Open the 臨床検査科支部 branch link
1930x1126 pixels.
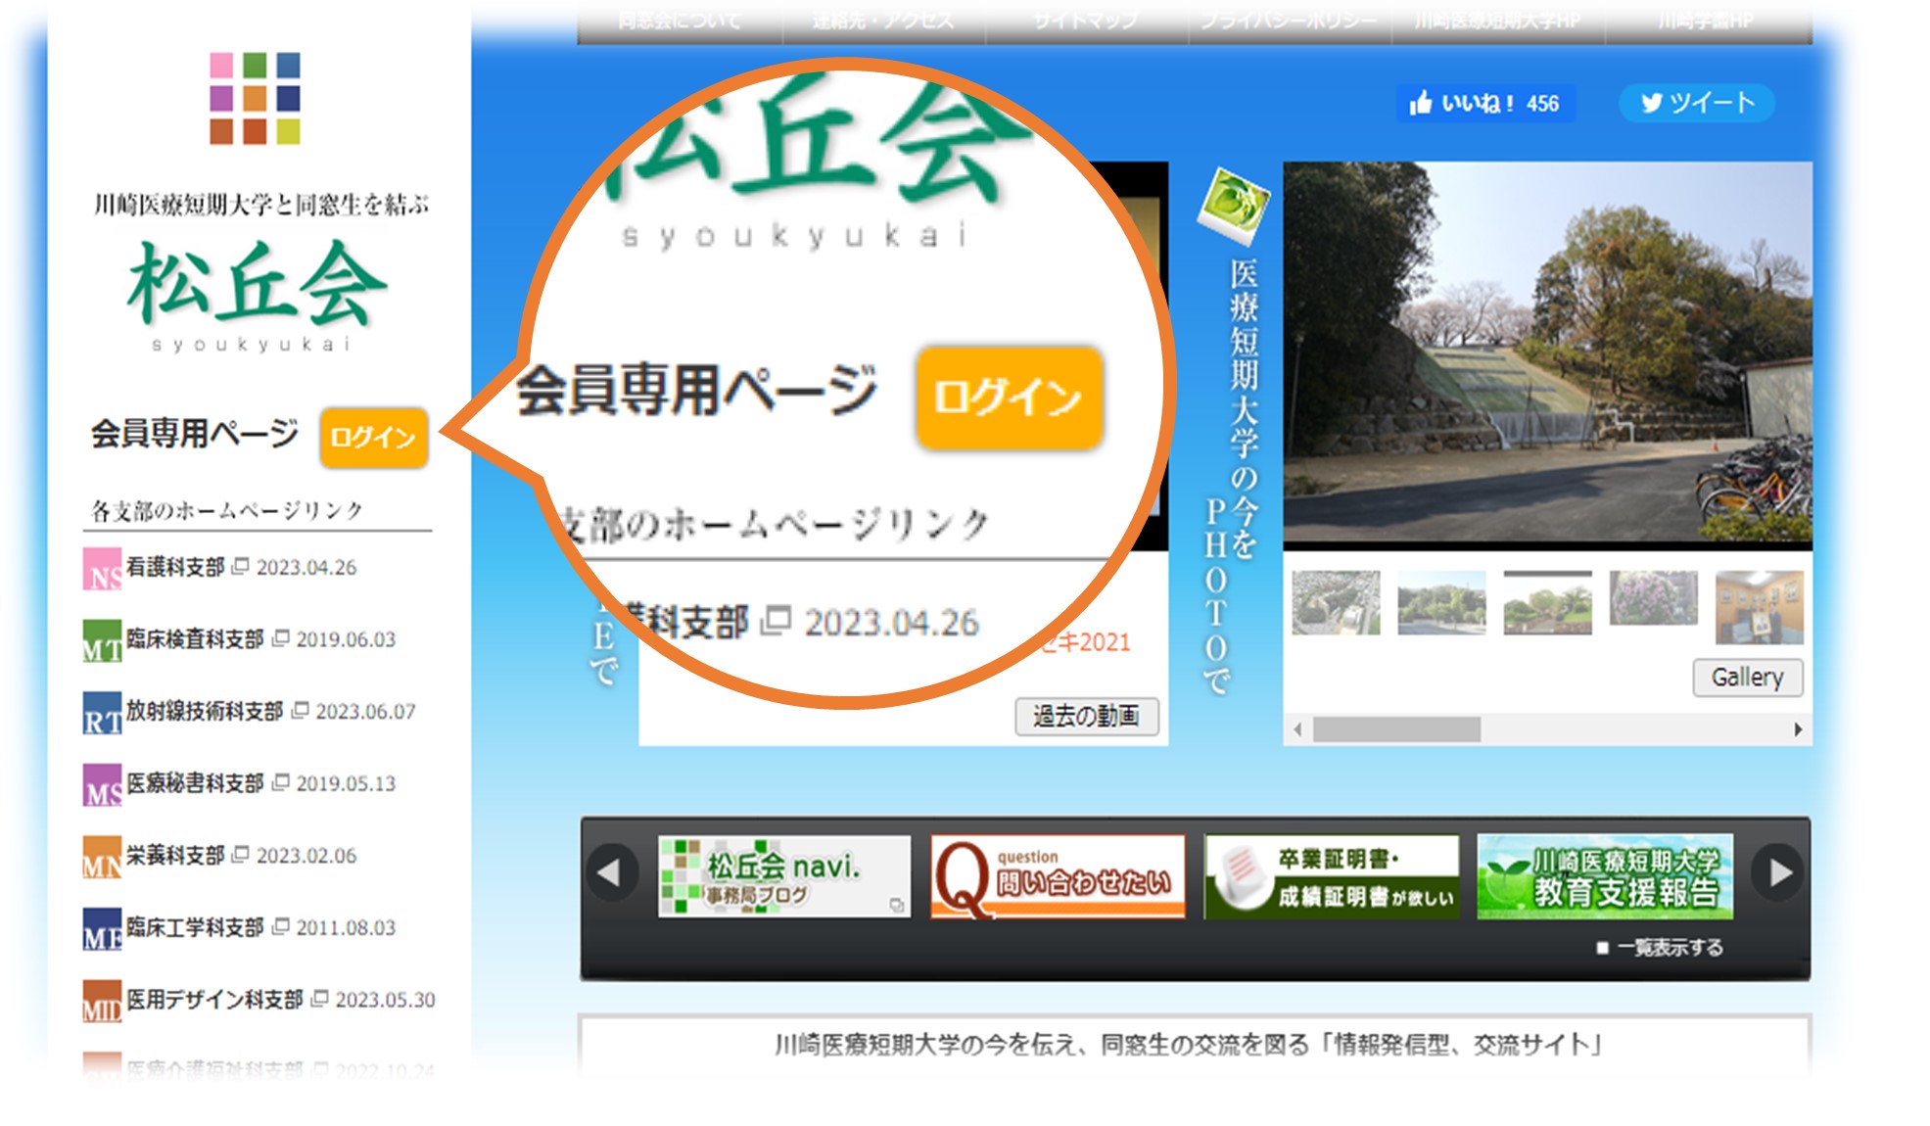pos(195,639)
